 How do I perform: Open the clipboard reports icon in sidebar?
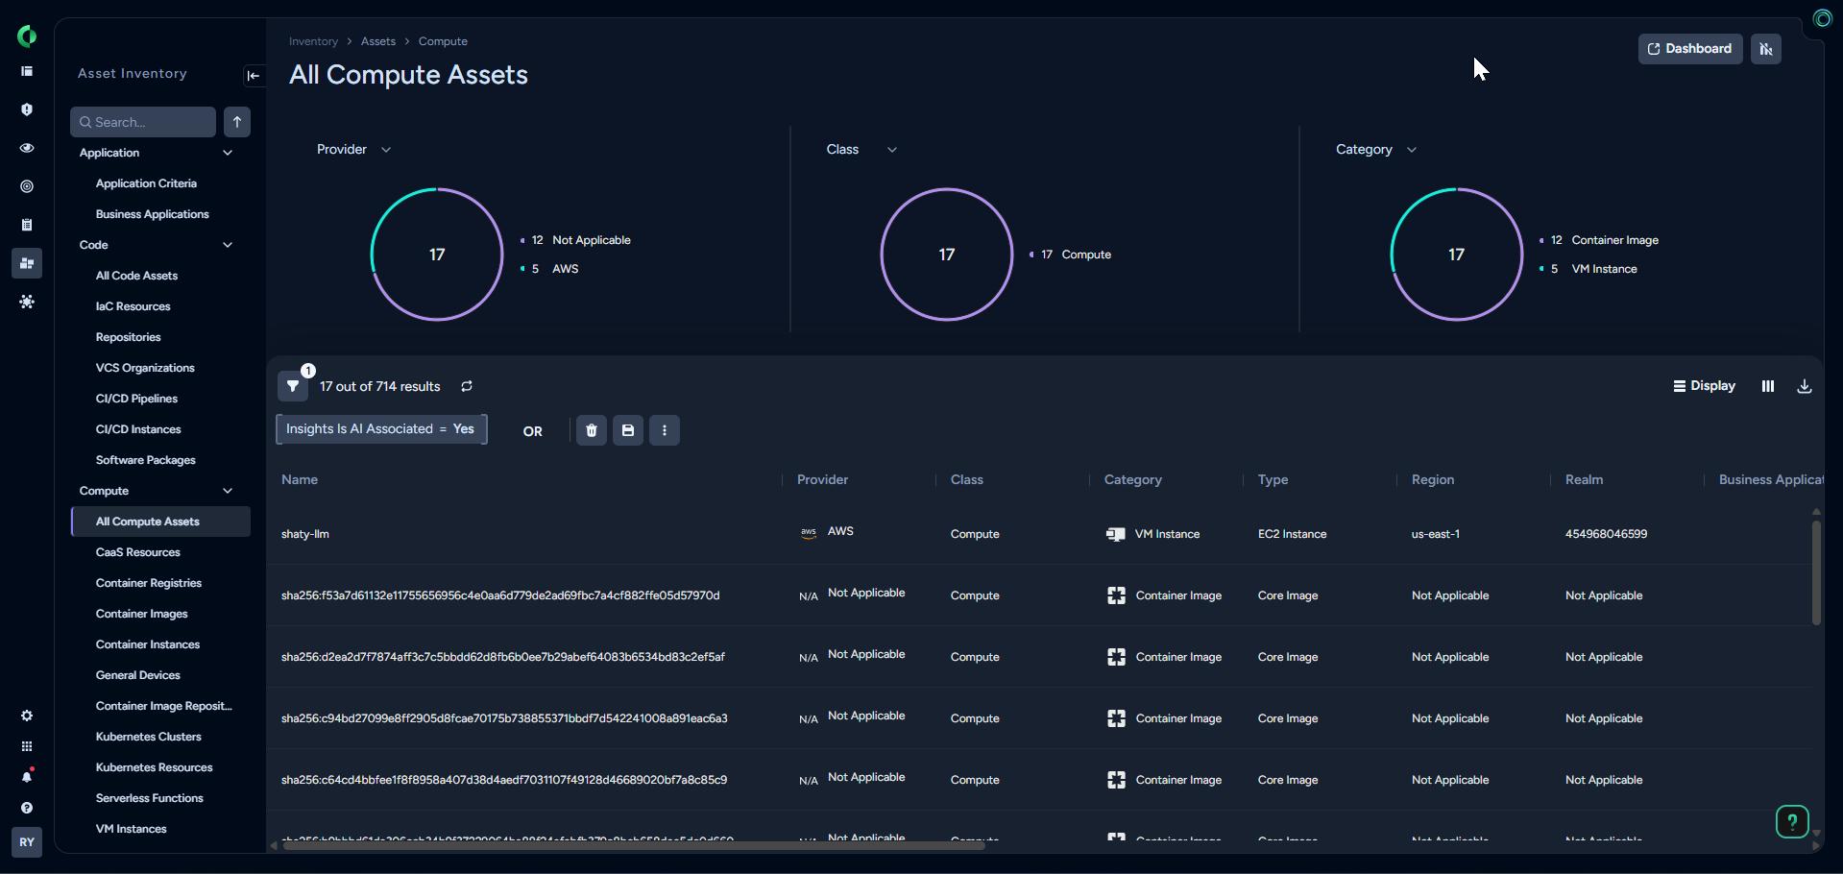click(x=27, y=225)
